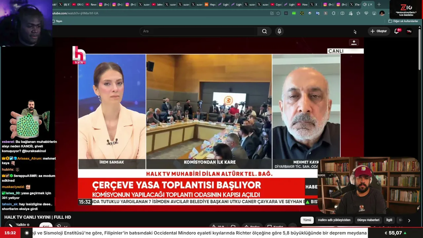Image resolution: width=423 pixels, height=238 pixels.
Task: Select the Dünya Haberleri chip
Action: (368, 220)
